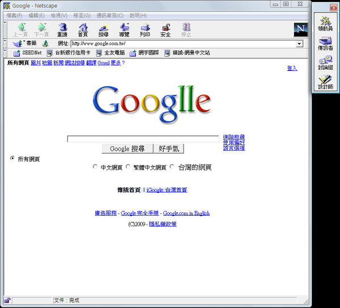Open 討論組 newsgroups in component bar
This screenshot has height=308, width=340.
[325, 63]
